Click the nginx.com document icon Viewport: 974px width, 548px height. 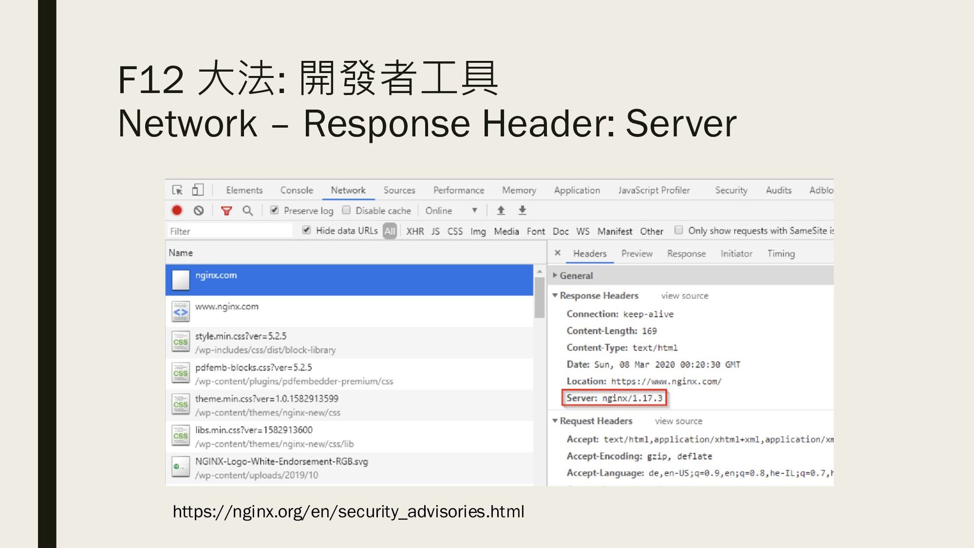(181, 280)
